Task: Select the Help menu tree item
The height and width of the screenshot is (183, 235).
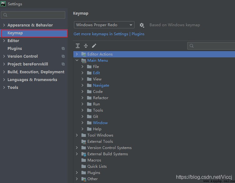Action: 97,129
